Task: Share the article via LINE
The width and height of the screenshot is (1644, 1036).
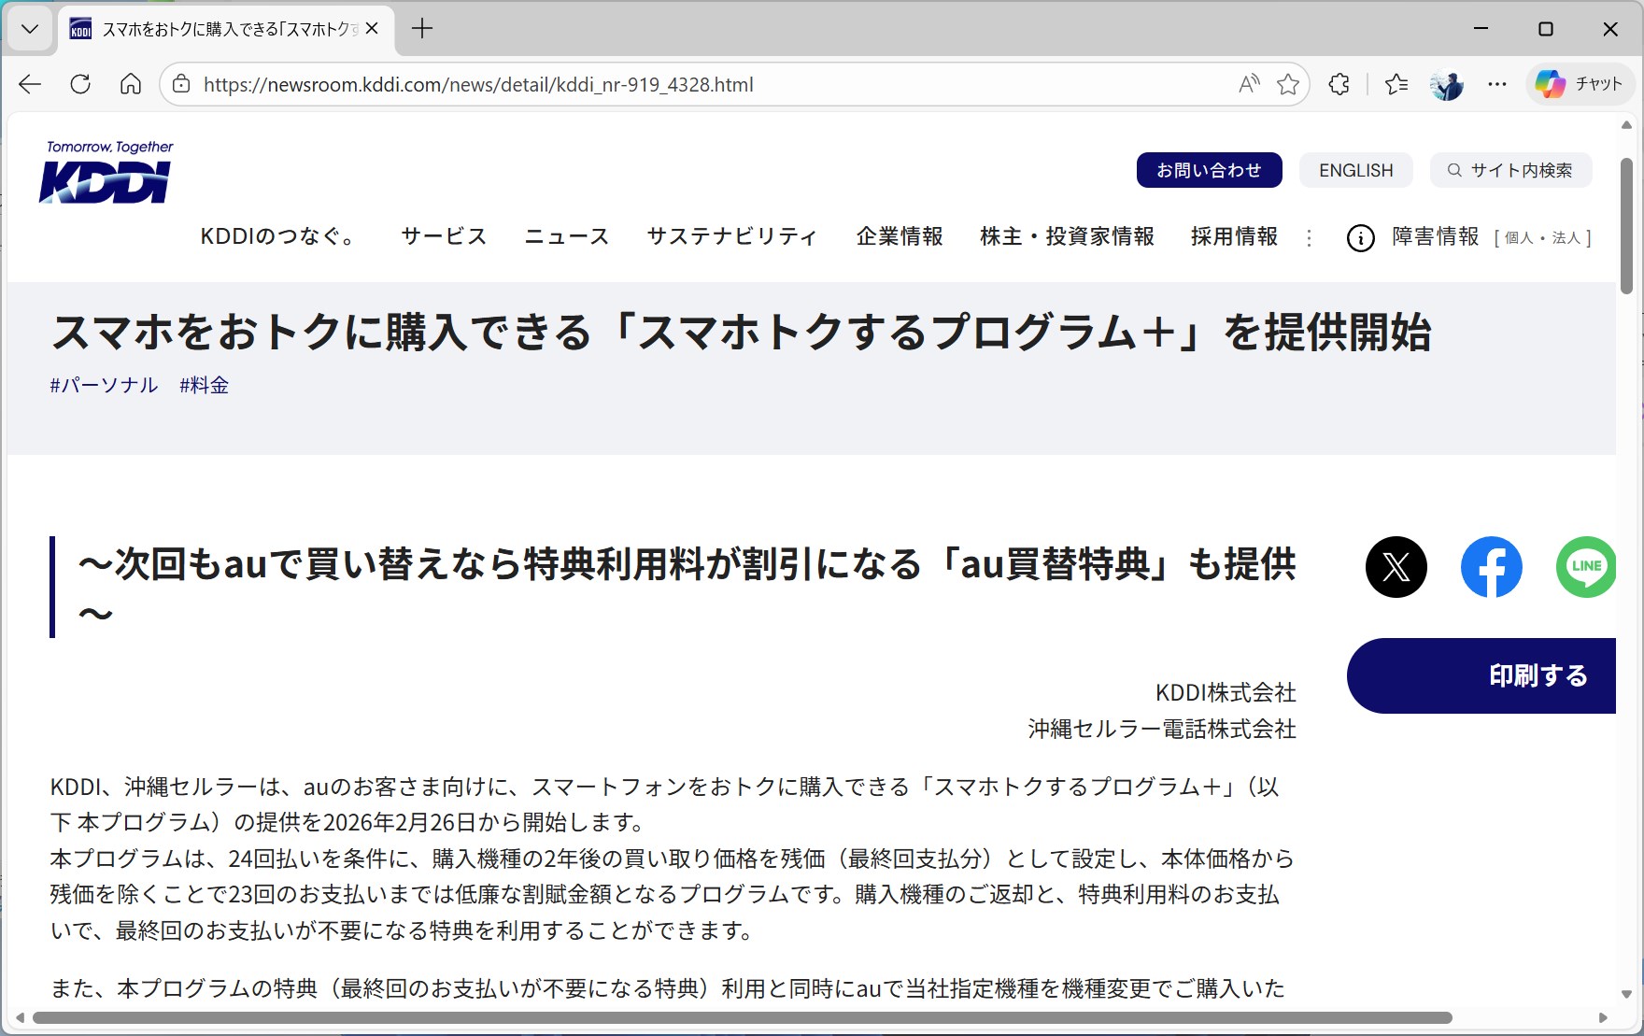Action: click(x=1585, y=567)
